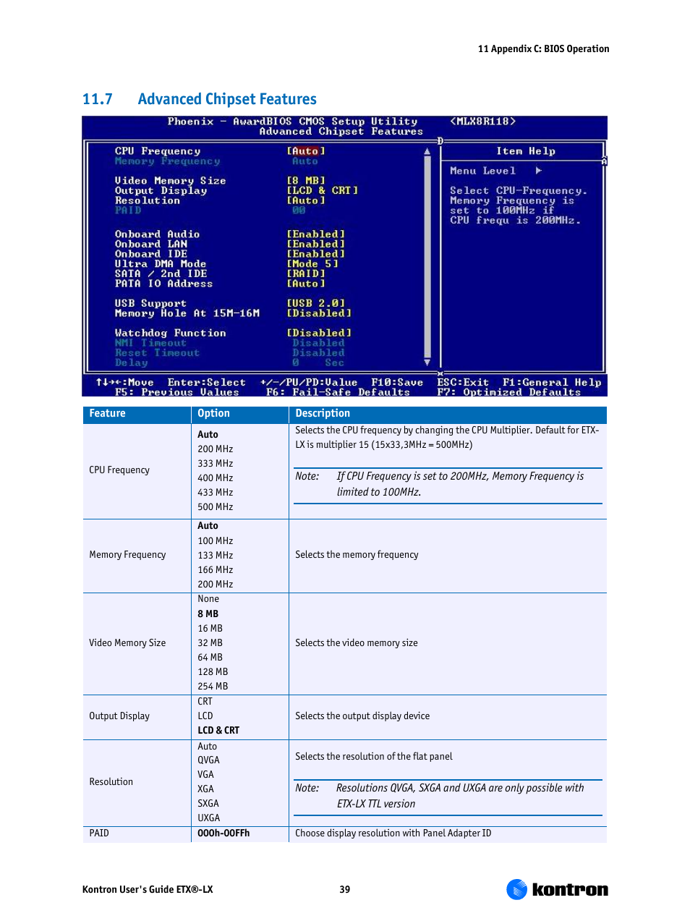Select the Onboard IDE BIOS entry
Screen dimensions: 690x921
click(x=151, y=254)
